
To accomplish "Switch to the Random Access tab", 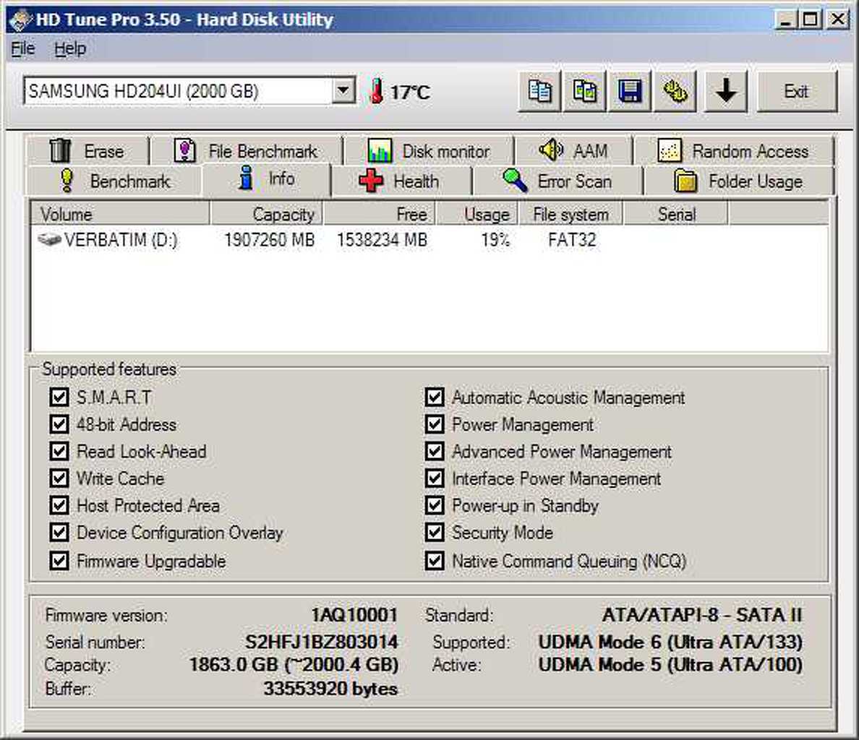I will pos(734,150).
